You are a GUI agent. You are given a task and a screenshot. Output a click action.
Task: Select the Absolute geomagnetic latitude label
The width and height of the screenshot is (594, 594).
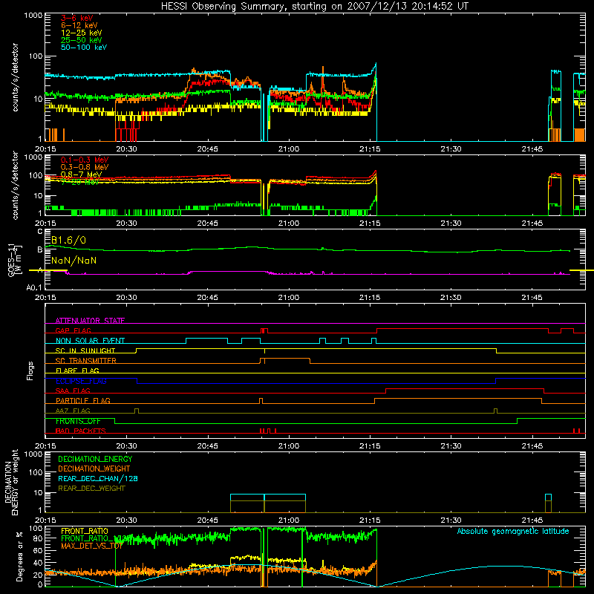[x=513, y=532]
